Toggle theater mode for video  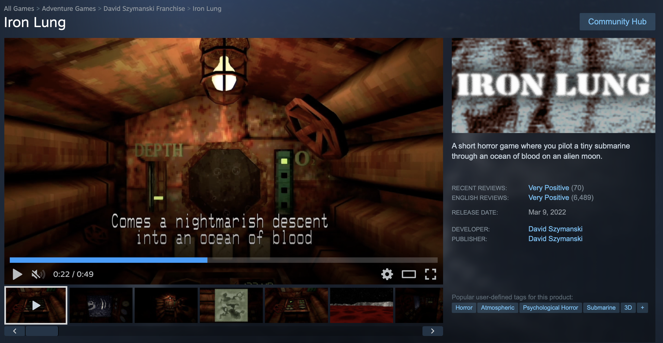tap(409, 274)
